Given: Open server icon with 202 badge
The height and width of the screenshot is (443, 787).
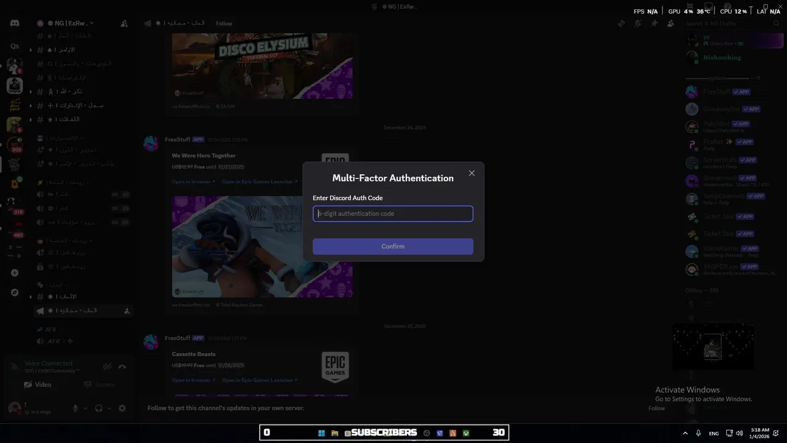Looking at the screenshot, I should [x=15, y=145].
